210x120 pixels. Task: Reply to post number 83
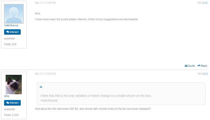[202, 66]
